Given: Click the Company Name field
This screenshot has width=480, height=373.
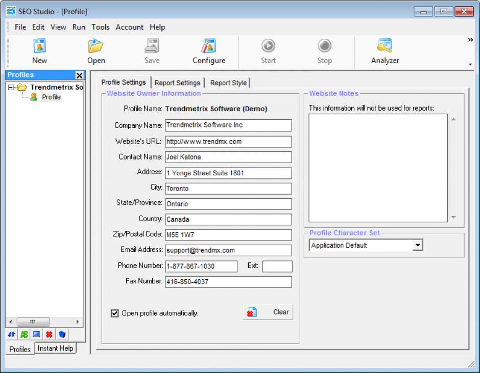Looking at the screenshot, I should pyautogui.click(x=228, y=125).
